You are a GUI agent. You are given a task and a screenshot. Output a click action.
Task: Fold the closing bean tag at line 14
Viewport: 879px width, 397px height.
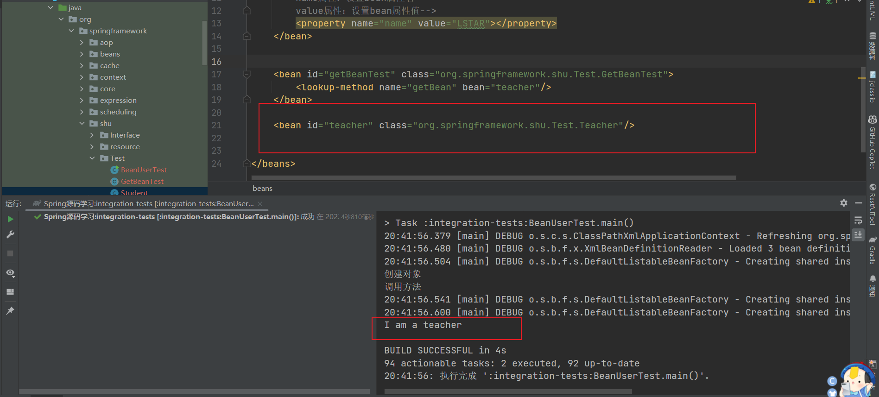247,36
